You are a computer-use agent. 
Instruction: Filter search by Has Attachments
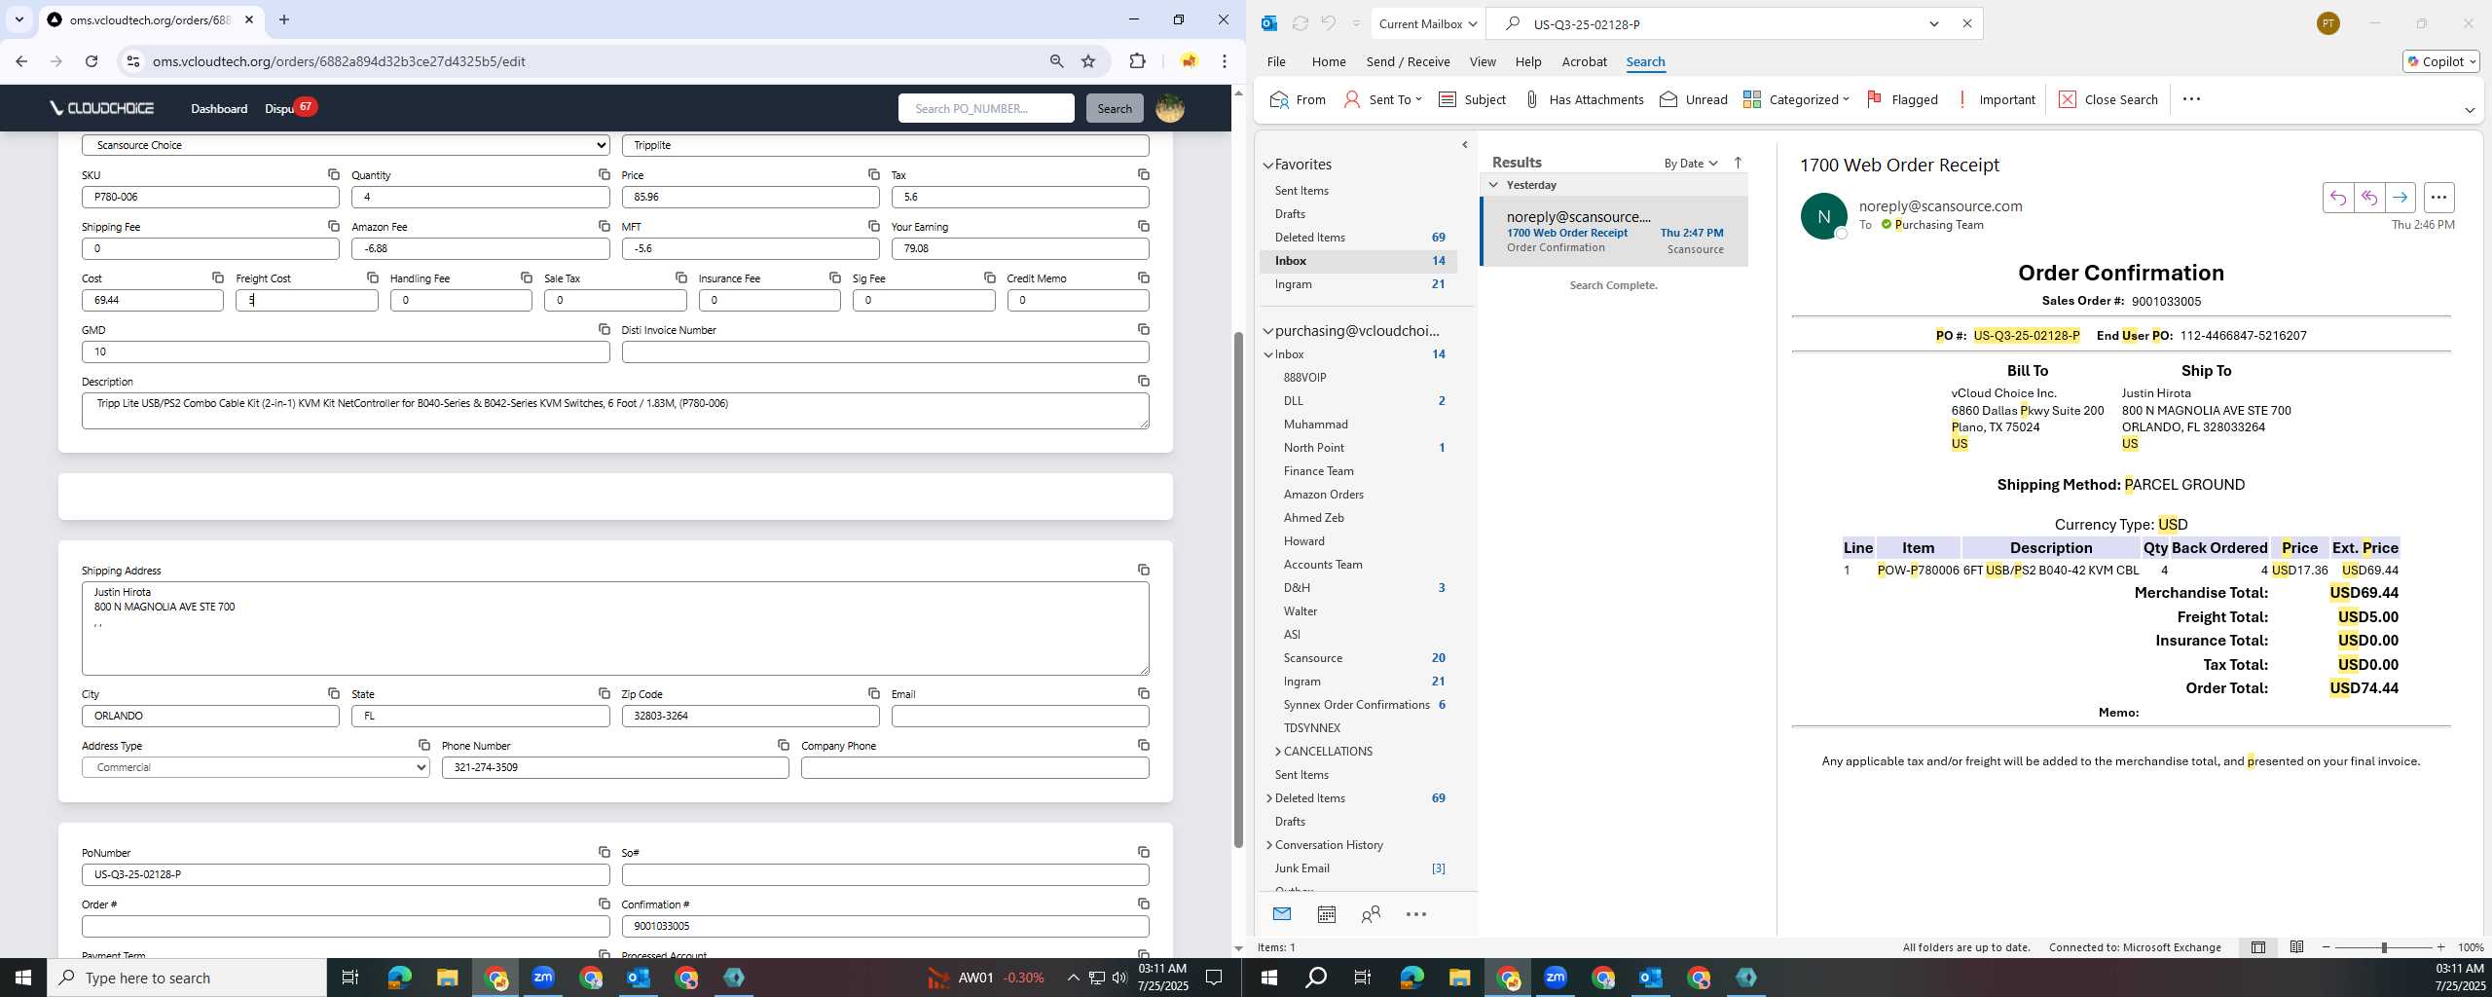(x=1584, y=99)
